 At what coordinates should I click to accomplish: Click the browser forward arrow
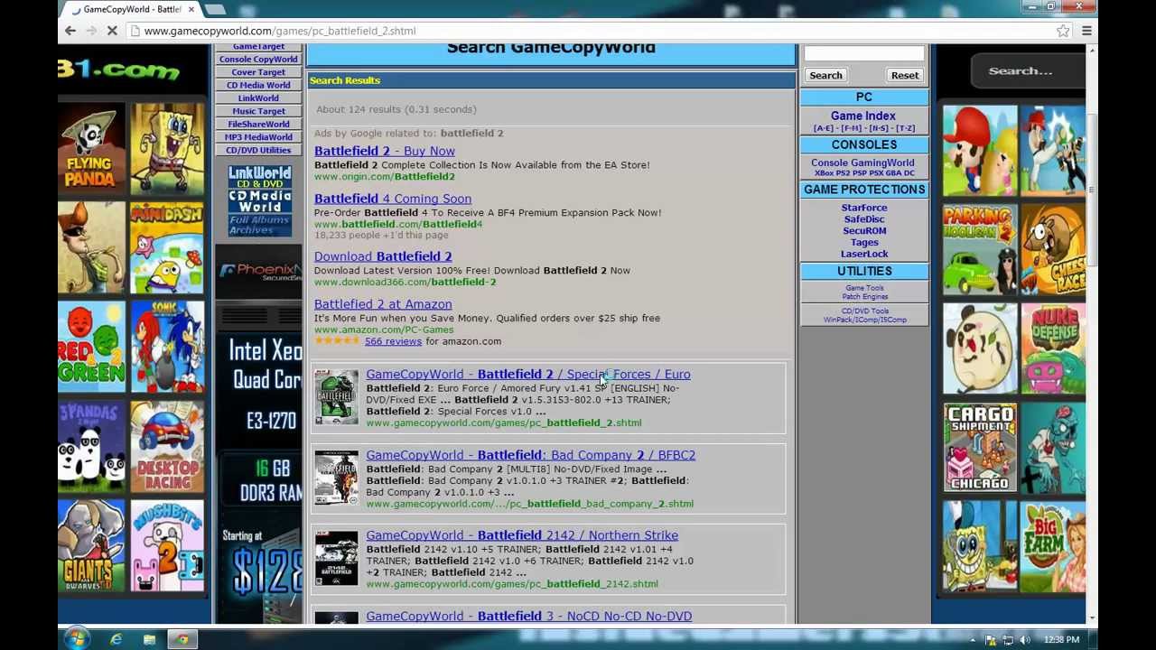[91, 31]
